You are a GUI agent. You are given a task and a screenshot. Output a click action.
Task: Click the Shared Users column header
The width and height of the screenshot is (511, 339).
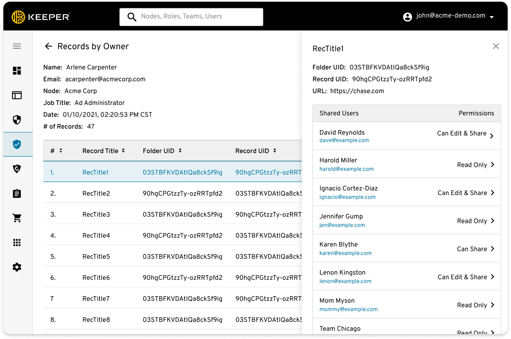339,113
